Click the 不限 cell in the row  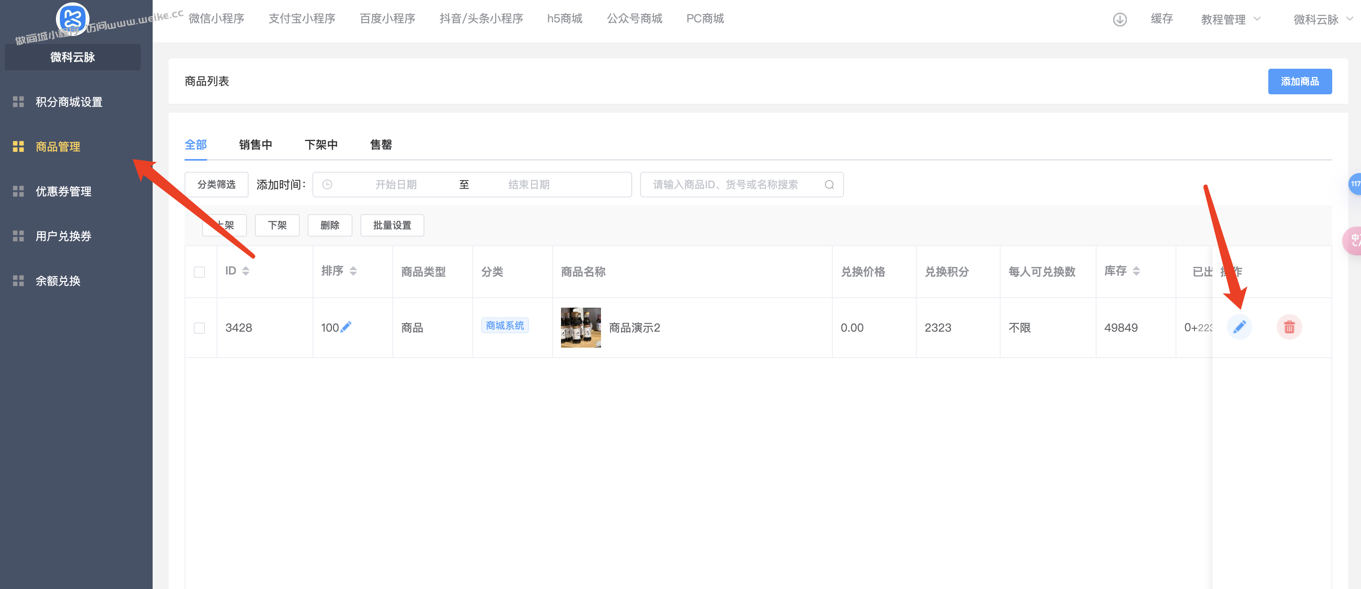(x=1019, y=328)
